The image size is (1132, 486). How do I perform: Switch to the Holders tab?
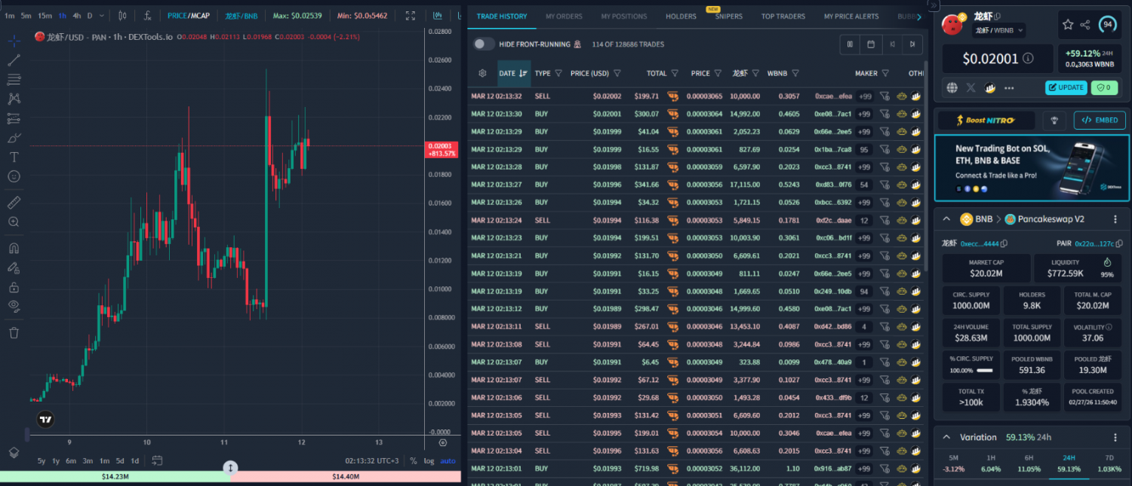click(x=681, y=16)
